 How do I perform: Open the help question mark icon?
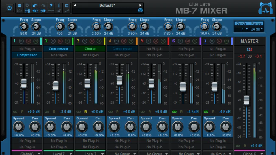tap(51, 6)
